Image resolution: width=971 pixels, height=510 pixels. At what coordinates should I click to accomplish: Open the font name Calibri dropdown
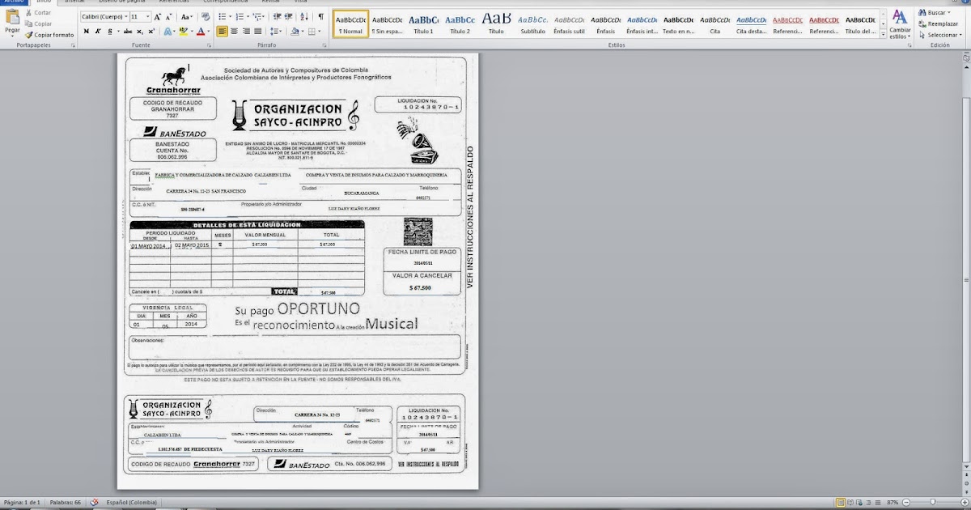[125, 17]
